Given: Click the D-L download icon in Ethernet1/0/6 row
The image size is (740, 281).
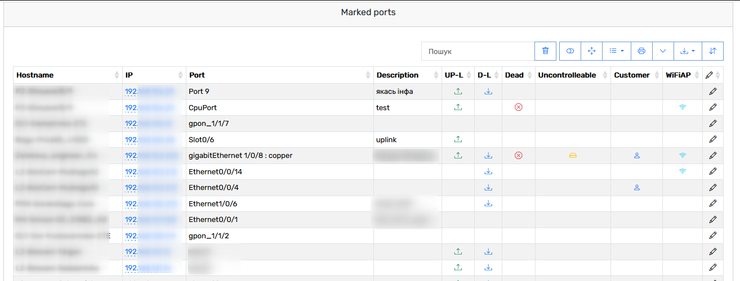Looking at the screenshot, I should [488, 203].
